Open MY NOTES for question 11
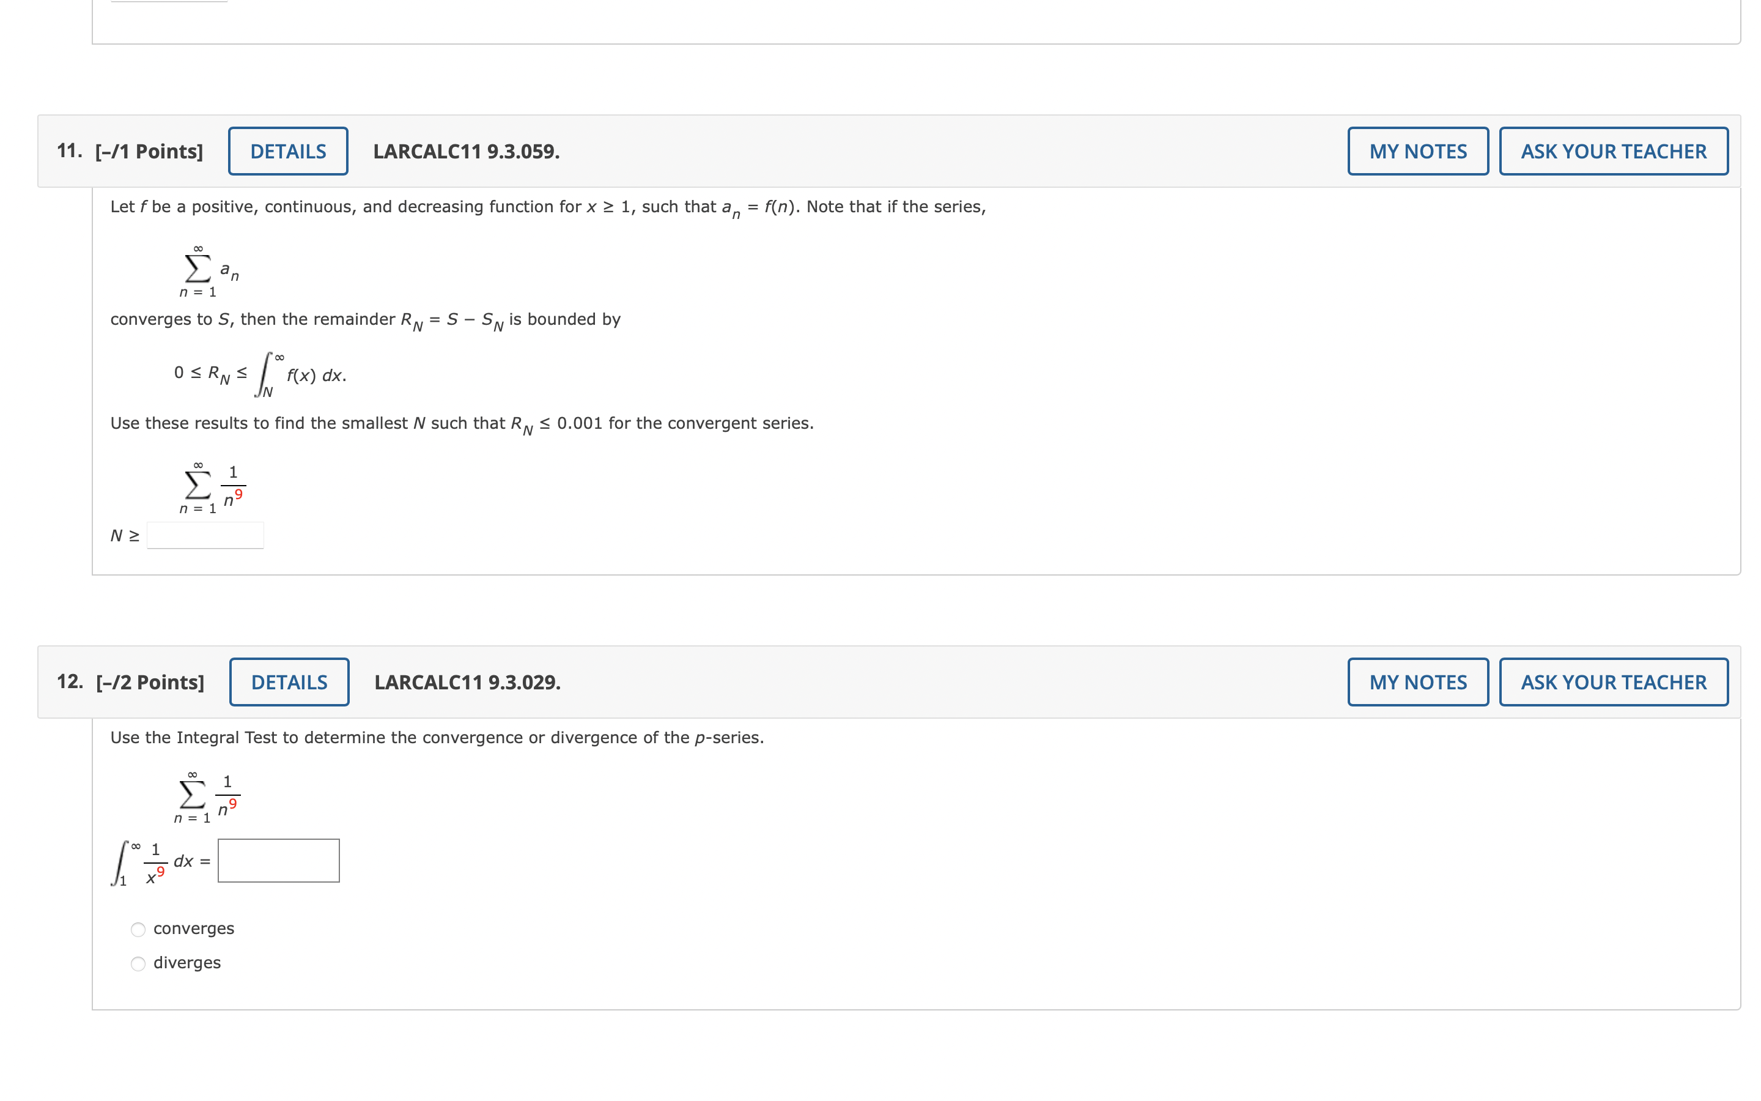The height and width of the screenshot is (1101, 1761). click(x=1417, y=152)
